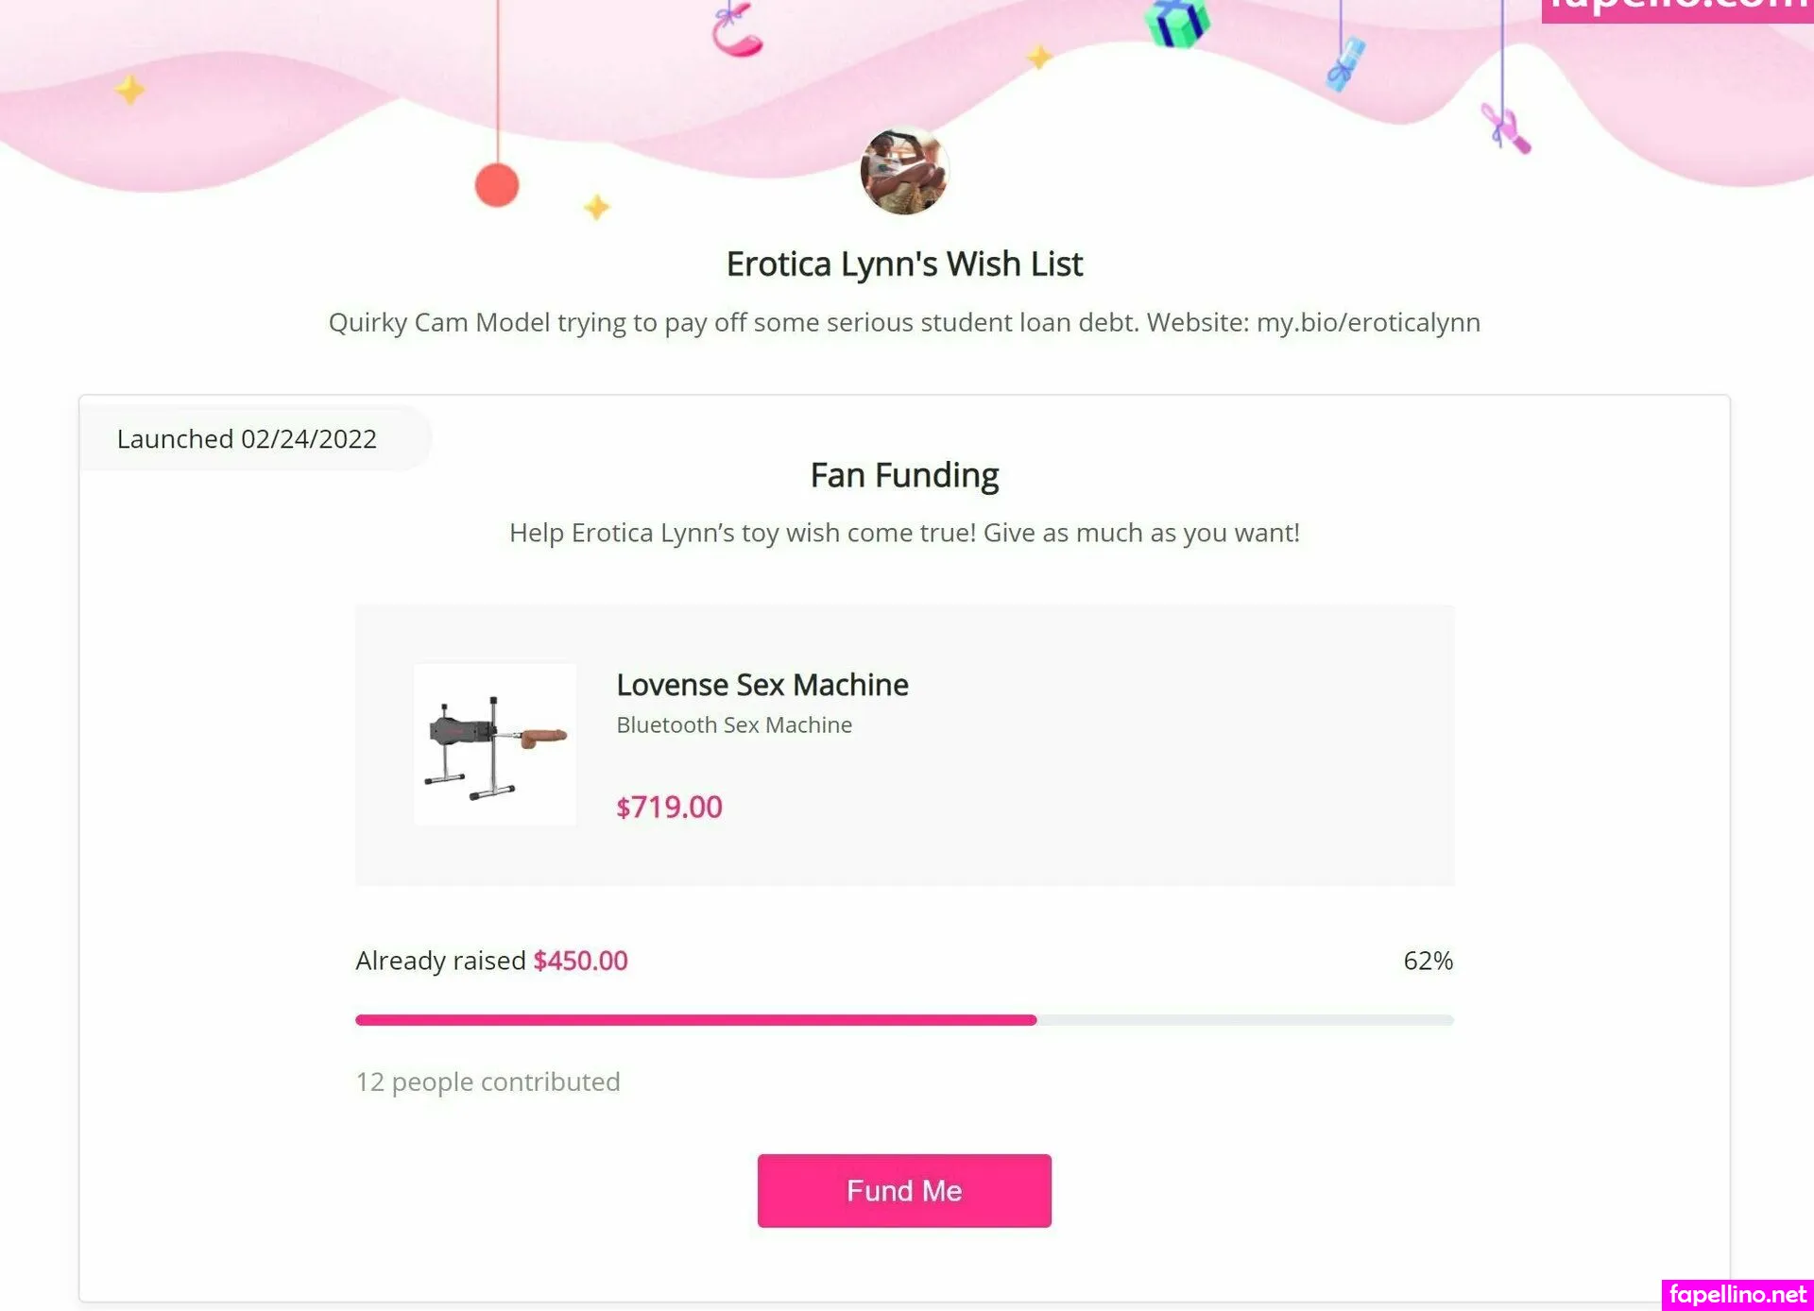Click the yellow star at far left
The height and width of the screenshot is (1311, 1814).
[129, 91]
